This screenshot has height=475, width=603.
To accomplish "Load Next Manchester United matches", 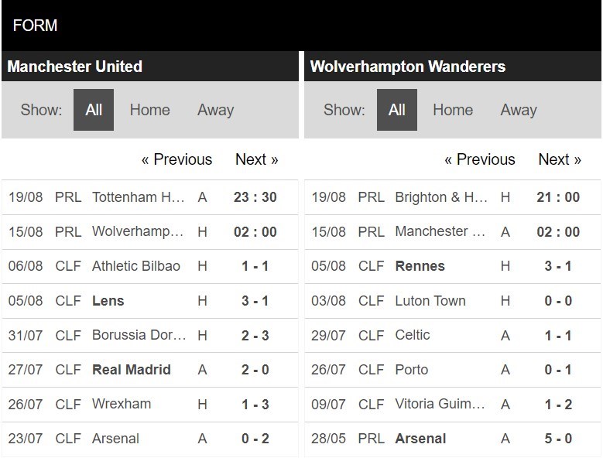I will pyautogui.click(x=256, y=159).
